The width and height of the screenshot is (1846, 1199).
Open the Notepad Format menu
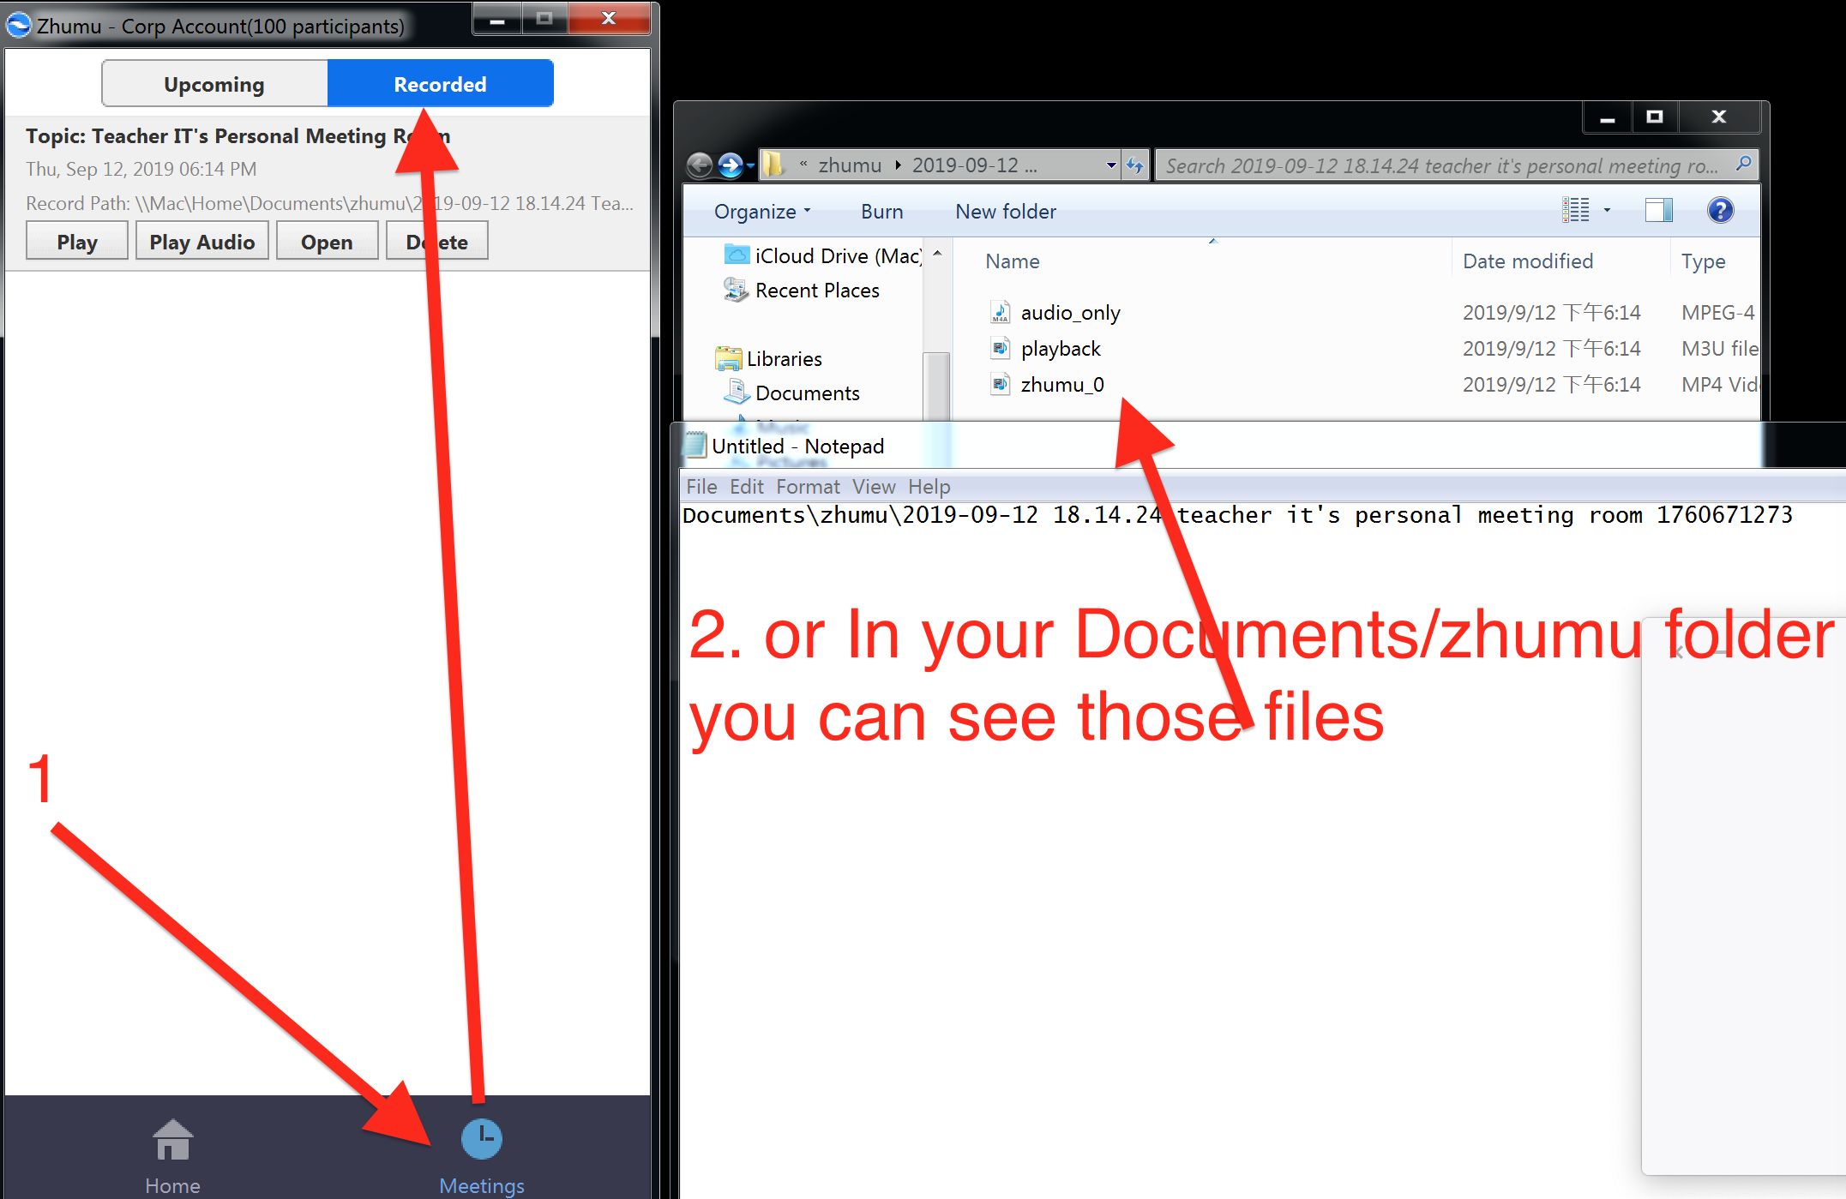click(x=807, y=487)
